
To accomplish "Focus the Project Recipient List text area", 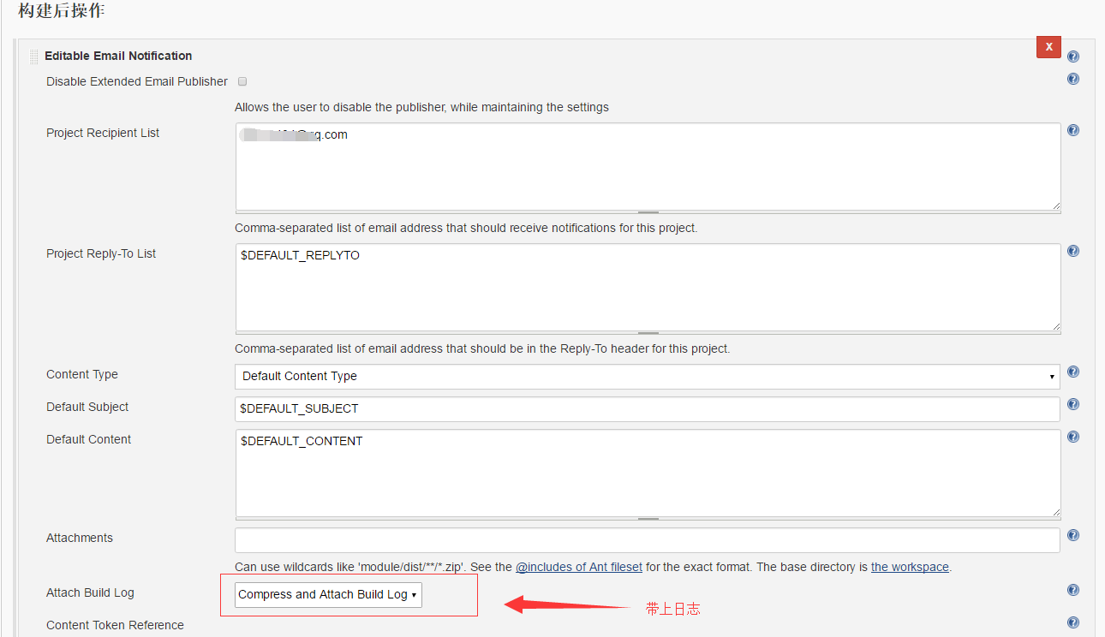I will [648, 166].
